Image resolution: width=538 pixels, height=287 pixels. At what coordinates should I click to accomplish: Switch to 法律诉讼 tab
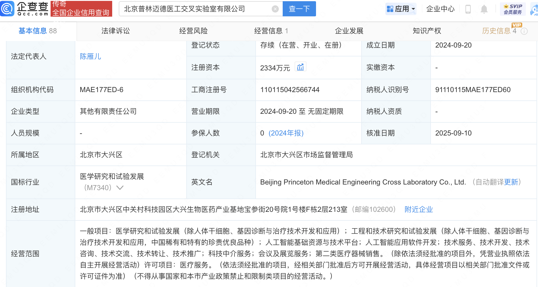click(x=115, y=31)
